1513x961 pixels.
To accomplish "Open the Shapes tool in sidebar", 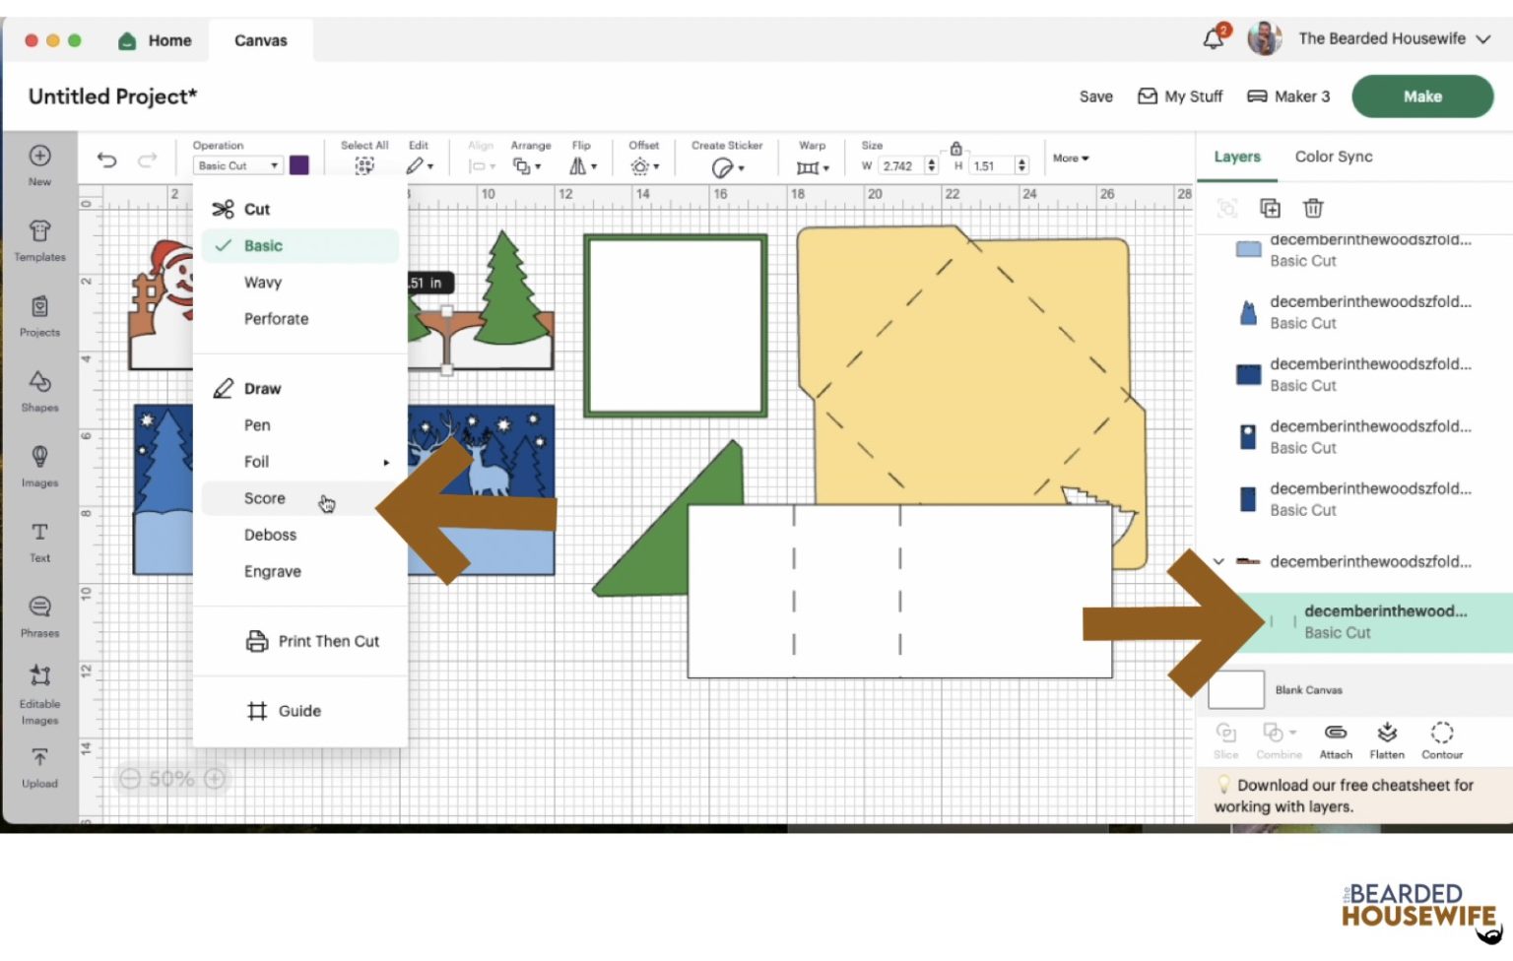I will 39,390.
